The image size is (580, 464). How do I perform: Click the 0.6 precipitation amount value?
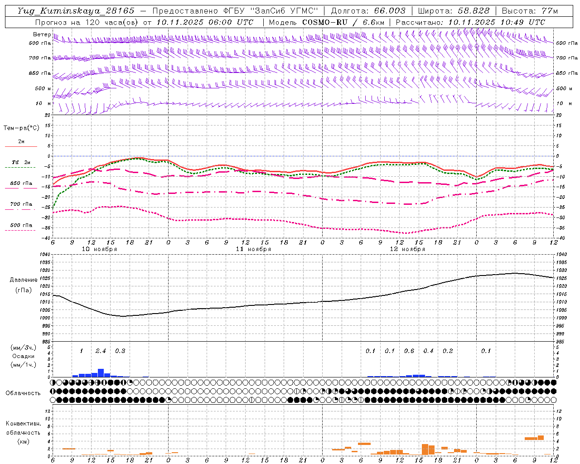click(409, 351)
